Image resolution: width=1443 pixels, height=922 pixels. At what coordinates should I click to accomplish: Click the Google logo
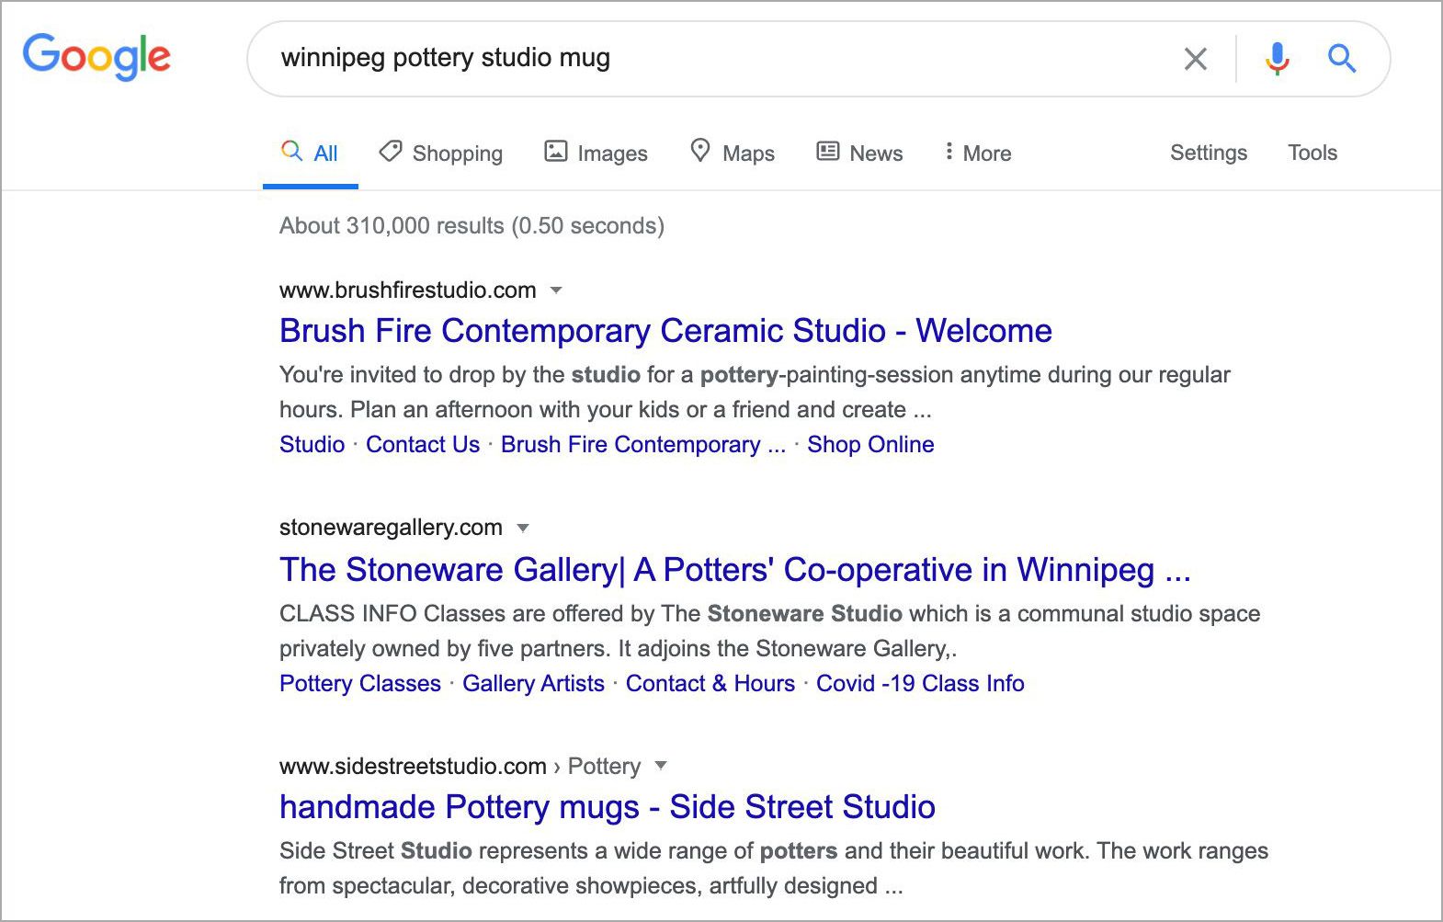point(97,56)
